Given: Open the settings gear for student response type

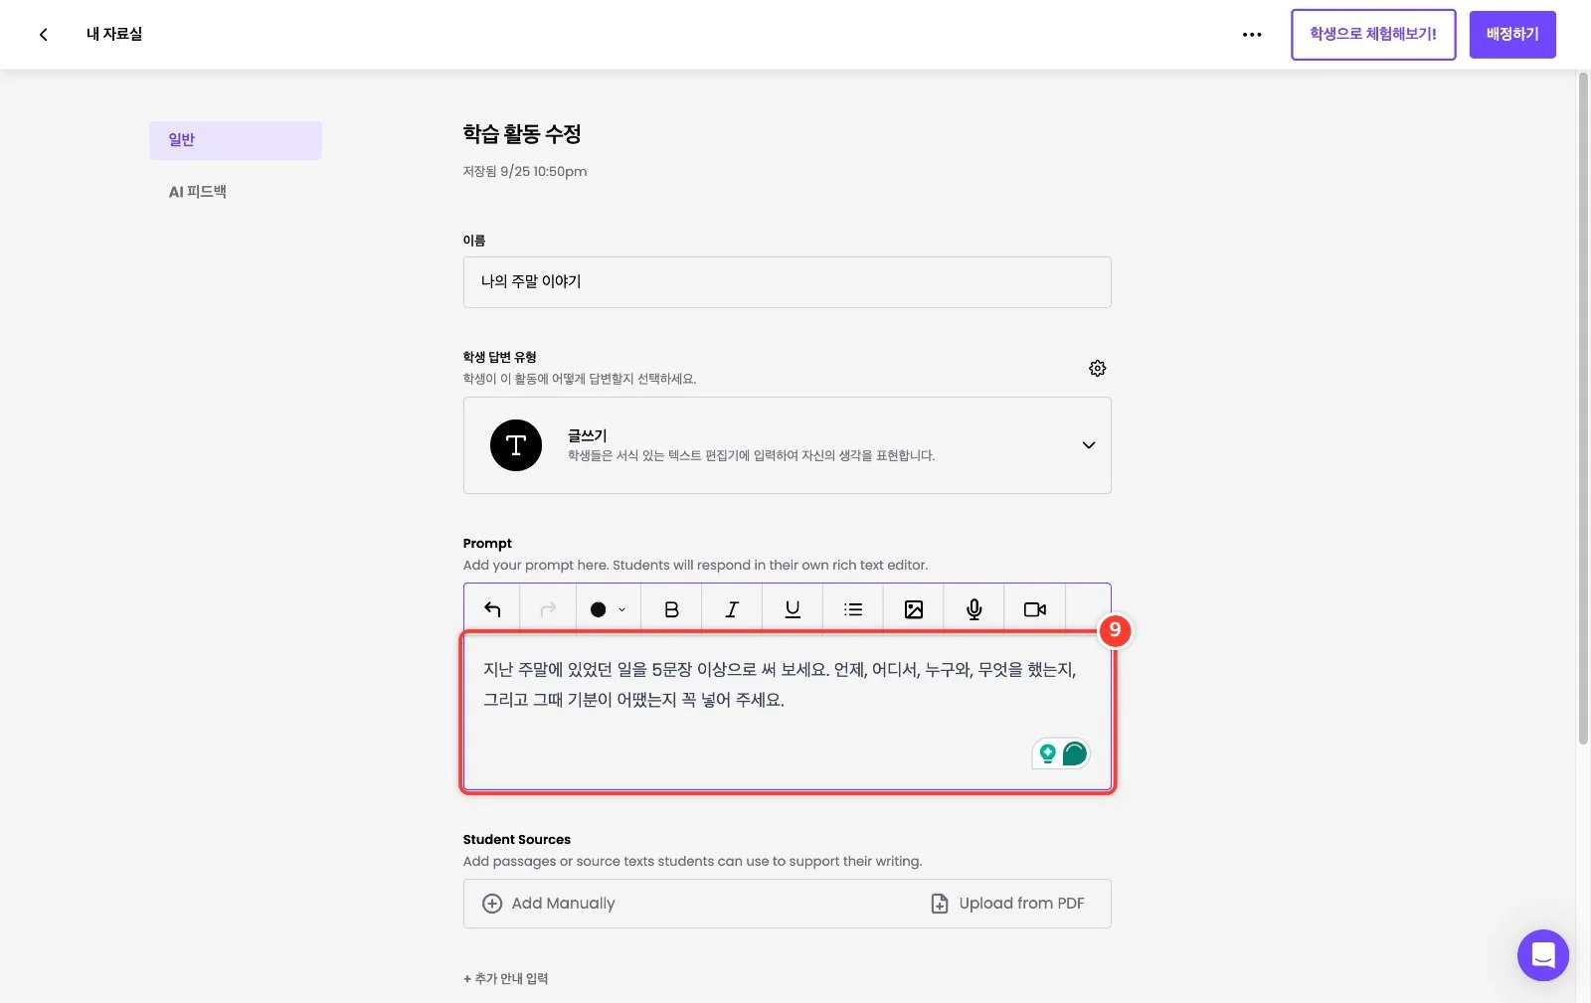Looking at the screenshot, I should [x=1097, y=369].
